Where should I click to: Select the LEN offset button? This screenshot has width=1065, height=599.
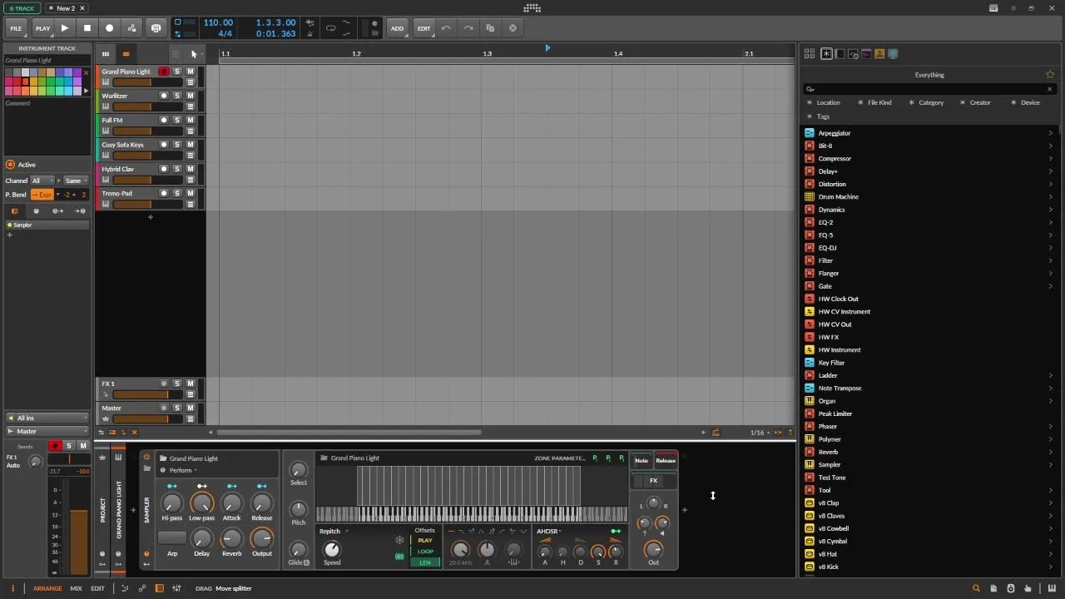tap(425, 562)
